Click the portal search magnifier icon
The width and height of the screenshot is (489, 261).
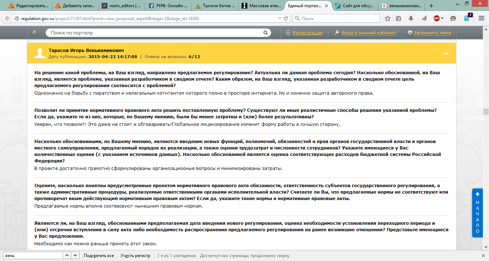click(x=266, y=33)
